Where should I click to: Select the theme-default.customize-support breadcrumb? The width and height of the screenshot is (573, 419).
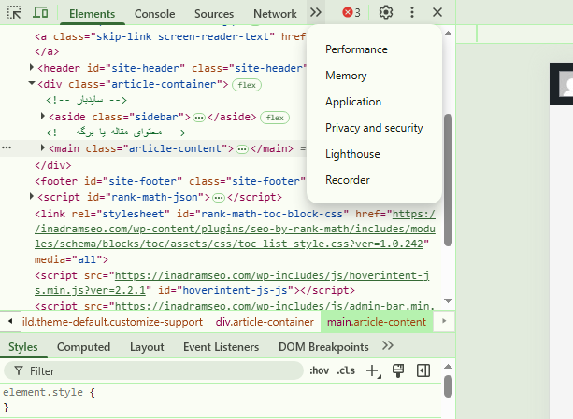[112, 322]
